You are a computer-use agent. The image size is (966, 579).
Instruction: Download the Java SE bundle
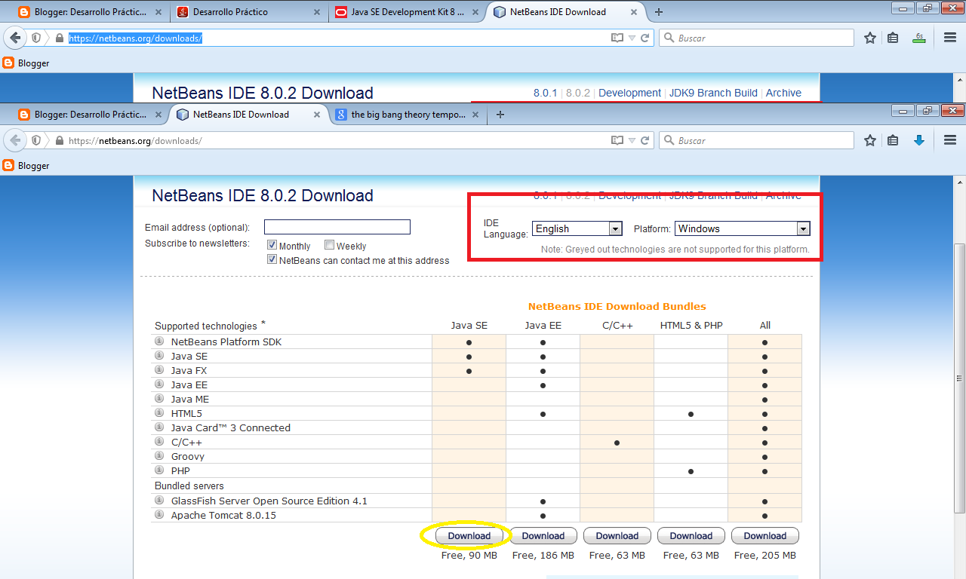pyautogui.click(x=469, y=535)
